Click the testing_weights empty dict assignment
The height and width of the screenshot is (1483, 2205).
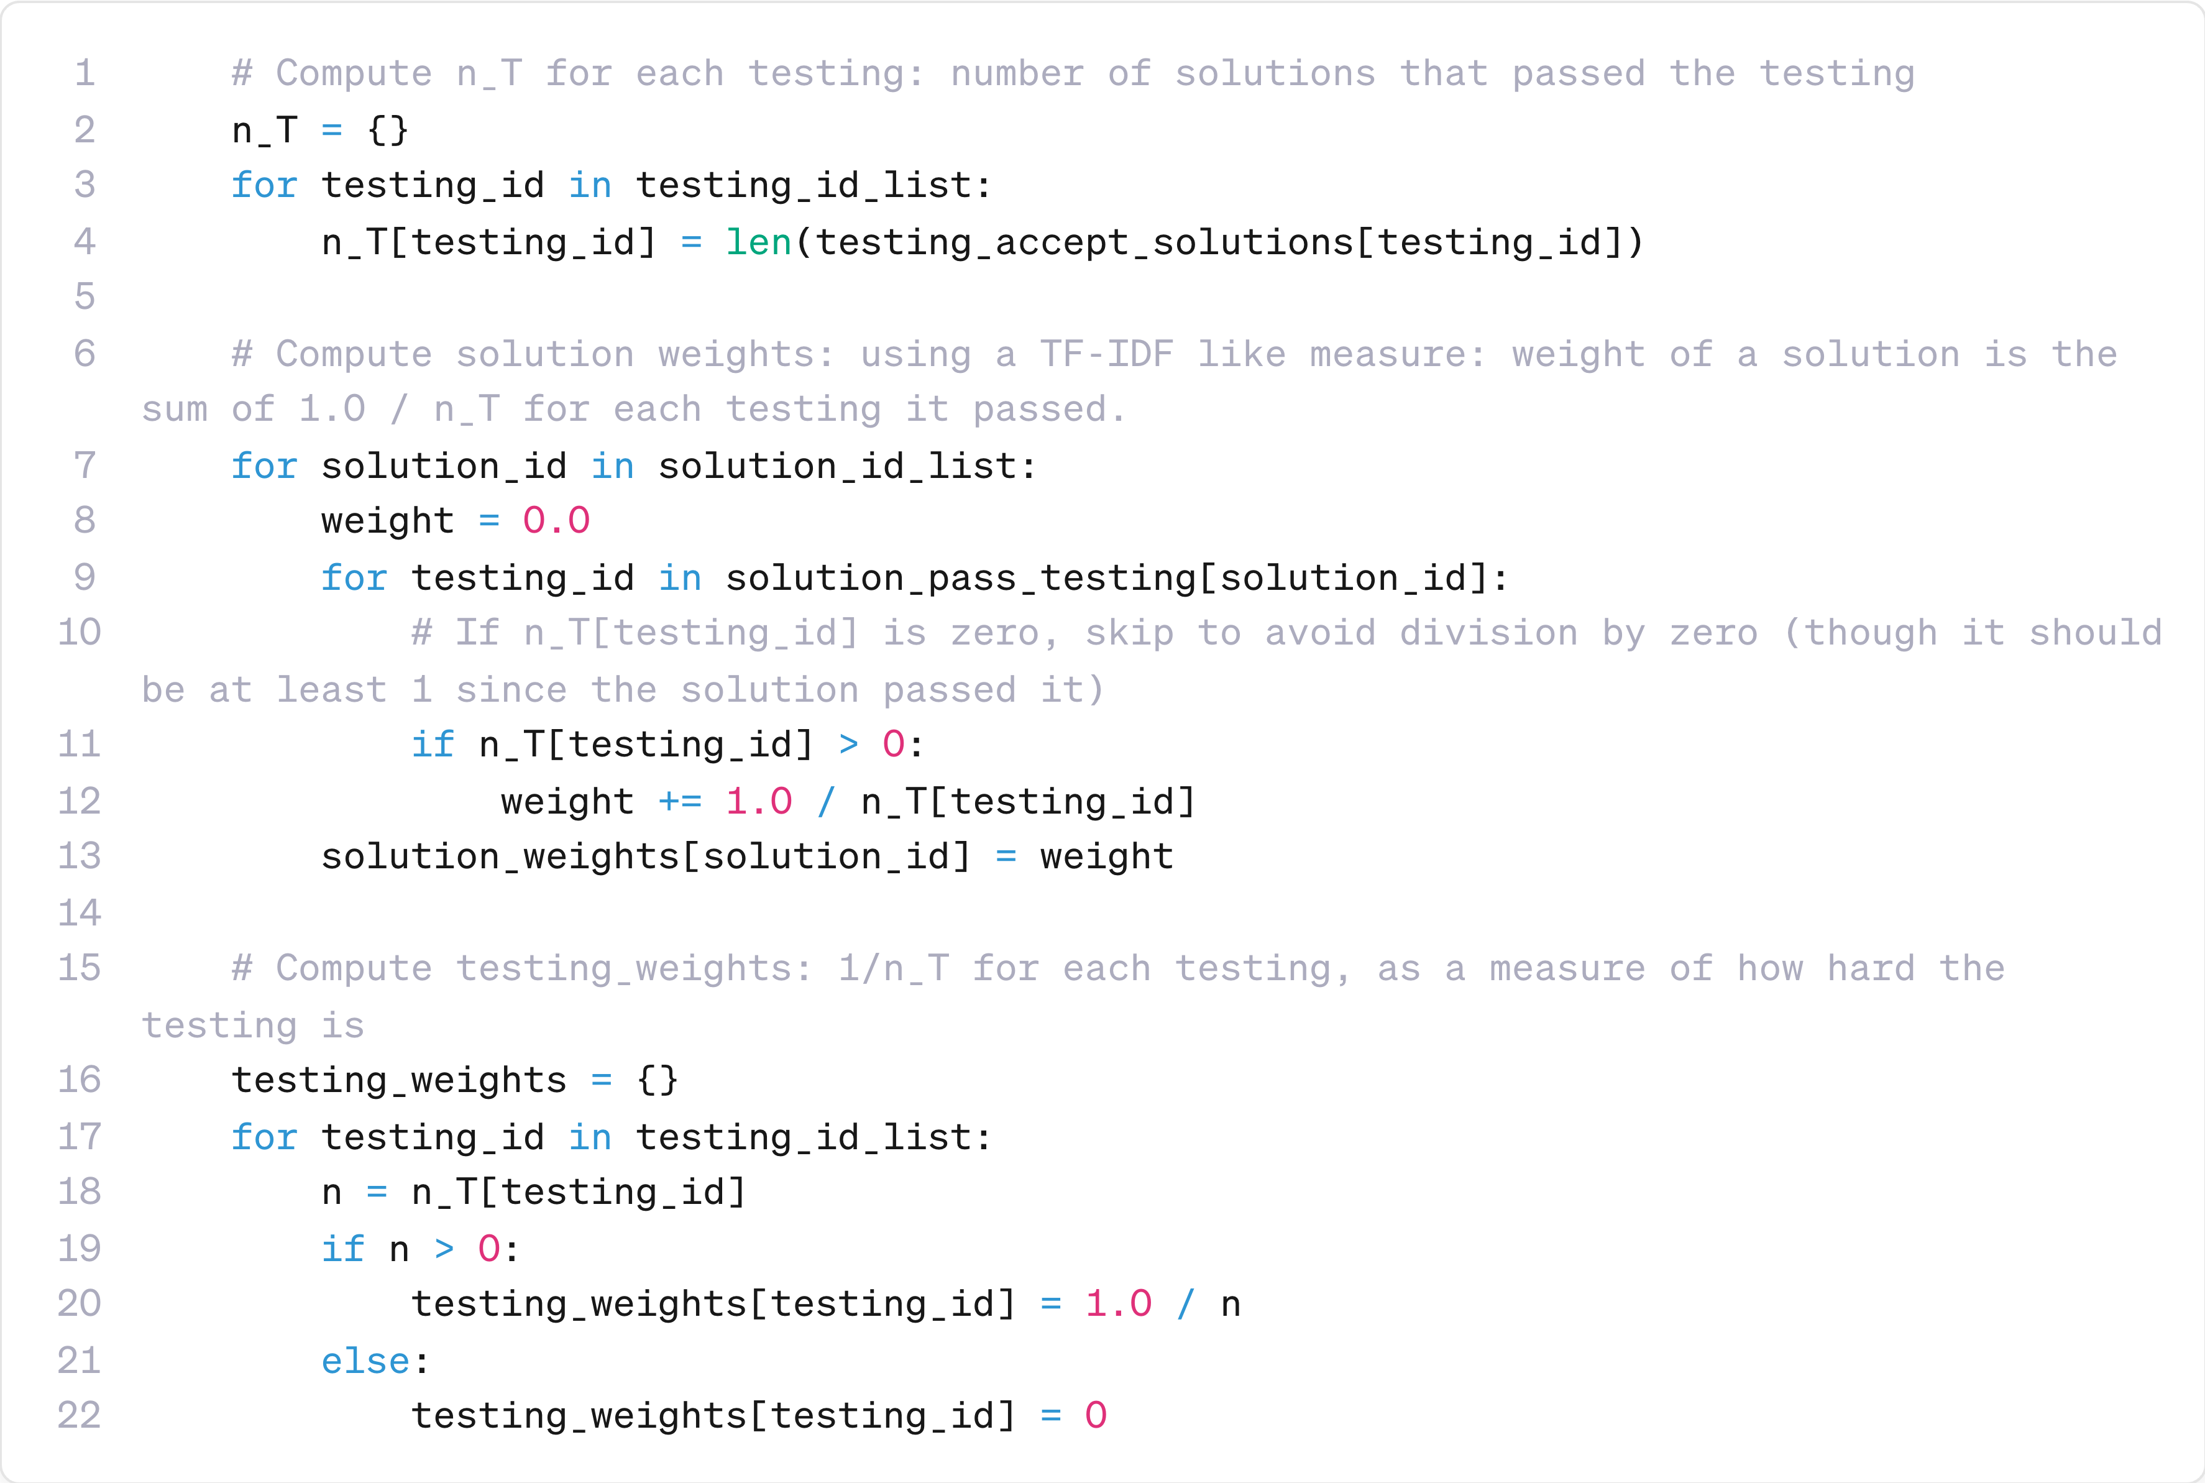coord(454,1080)
